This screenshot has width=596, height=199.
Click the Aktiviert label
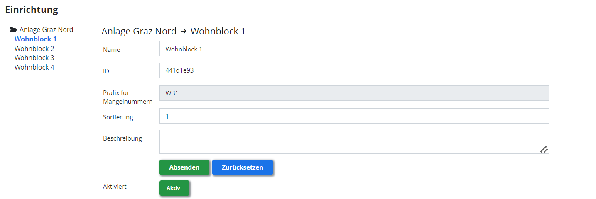[x=115, y=187]
